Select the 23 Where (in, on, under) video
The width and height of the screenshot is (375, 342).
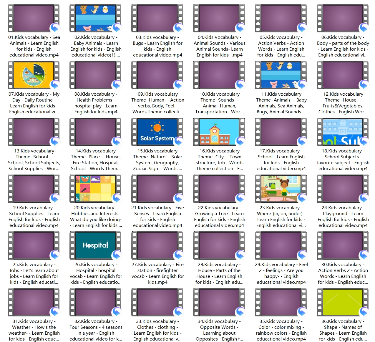click(281, 189)
